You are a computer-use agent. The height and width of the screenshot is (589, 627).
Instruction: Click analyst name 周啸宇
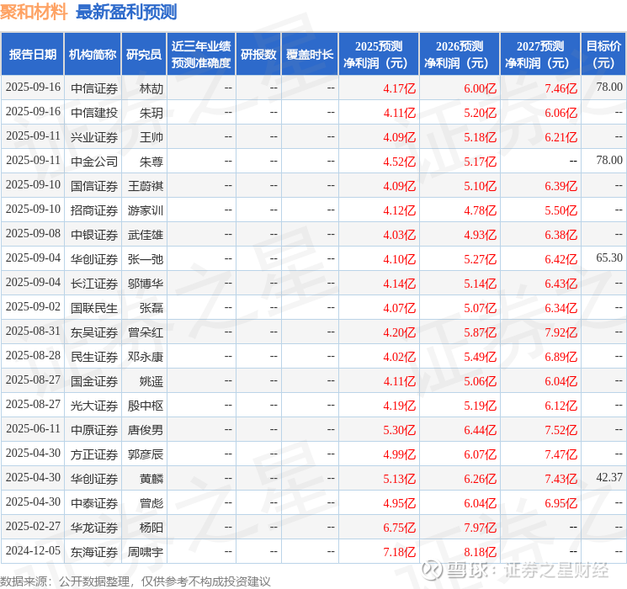(x=146, y=552)
